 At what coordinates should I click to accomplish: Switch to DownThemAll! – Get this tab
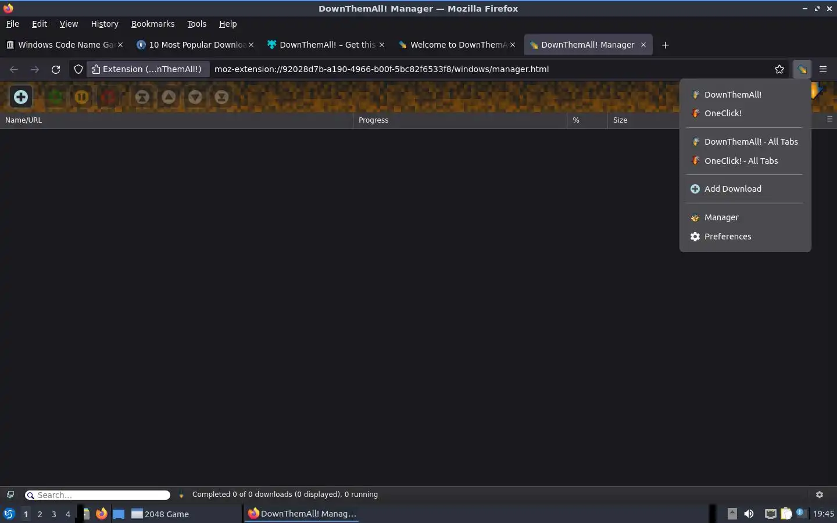[325, 45]
